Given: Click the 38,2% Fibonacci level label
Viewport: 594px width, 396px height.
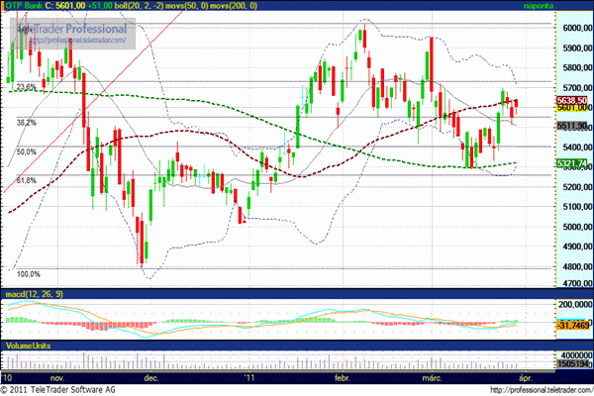Looking at the screenshot, I should coord(27,122).
